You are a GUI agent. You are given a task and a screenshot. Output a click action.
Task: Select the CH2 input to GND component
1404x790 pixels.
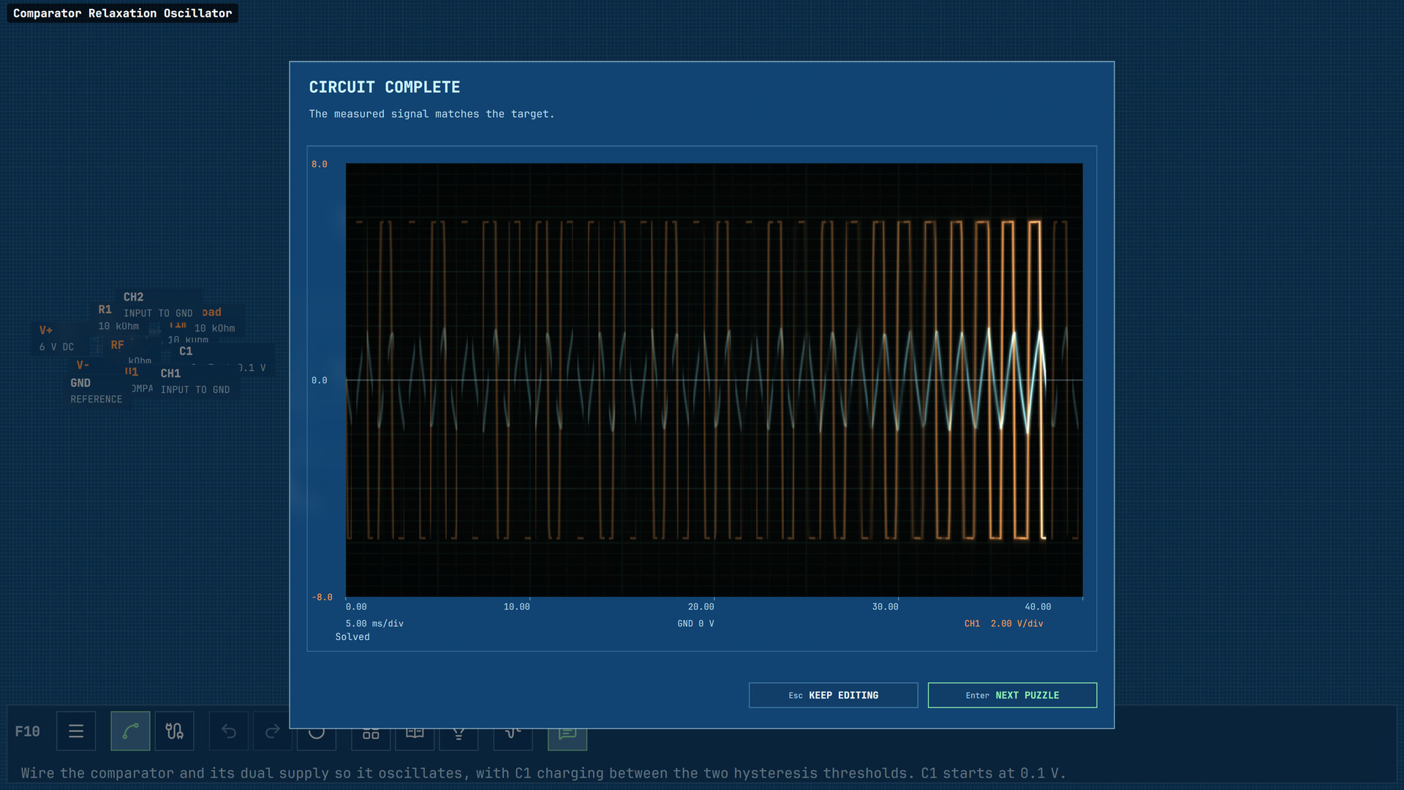(x=157, y=304)
